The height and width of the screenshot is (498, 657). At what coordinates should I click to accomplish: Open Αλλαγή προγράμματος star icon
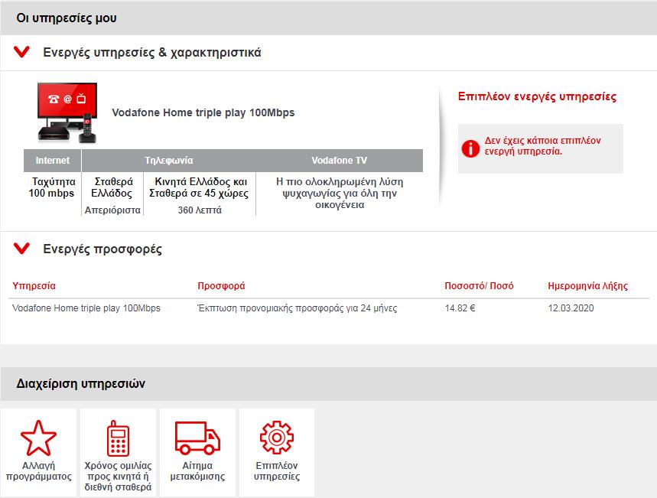(x=38, y=438)
